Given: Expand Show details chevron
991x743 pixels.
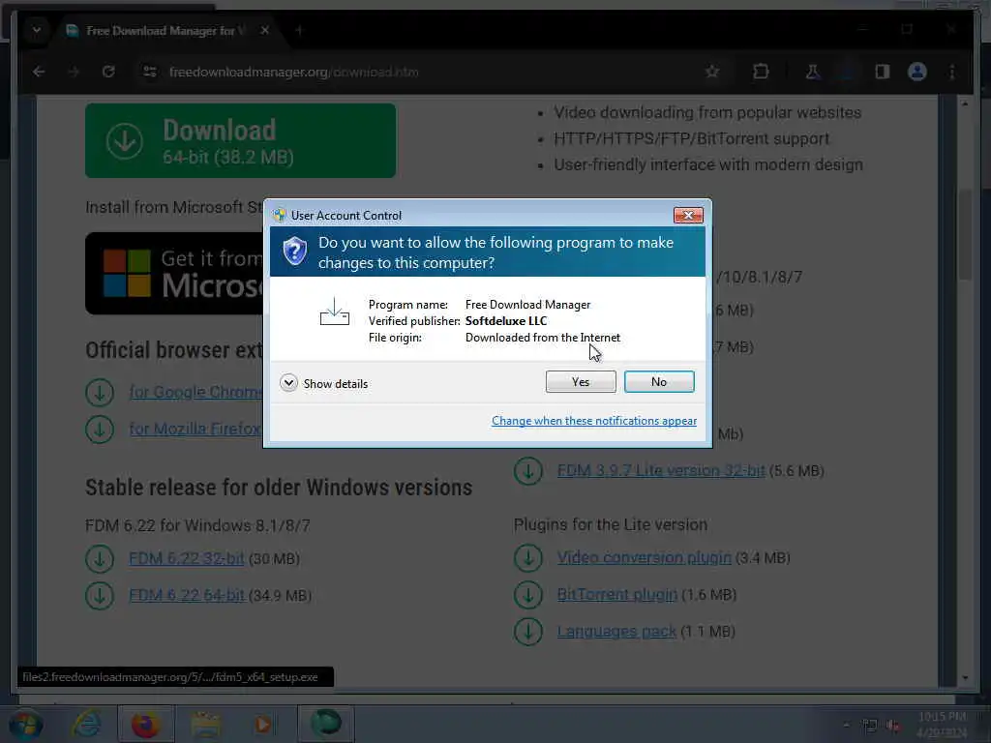Looking at the screenshot, I should (288, 383).
